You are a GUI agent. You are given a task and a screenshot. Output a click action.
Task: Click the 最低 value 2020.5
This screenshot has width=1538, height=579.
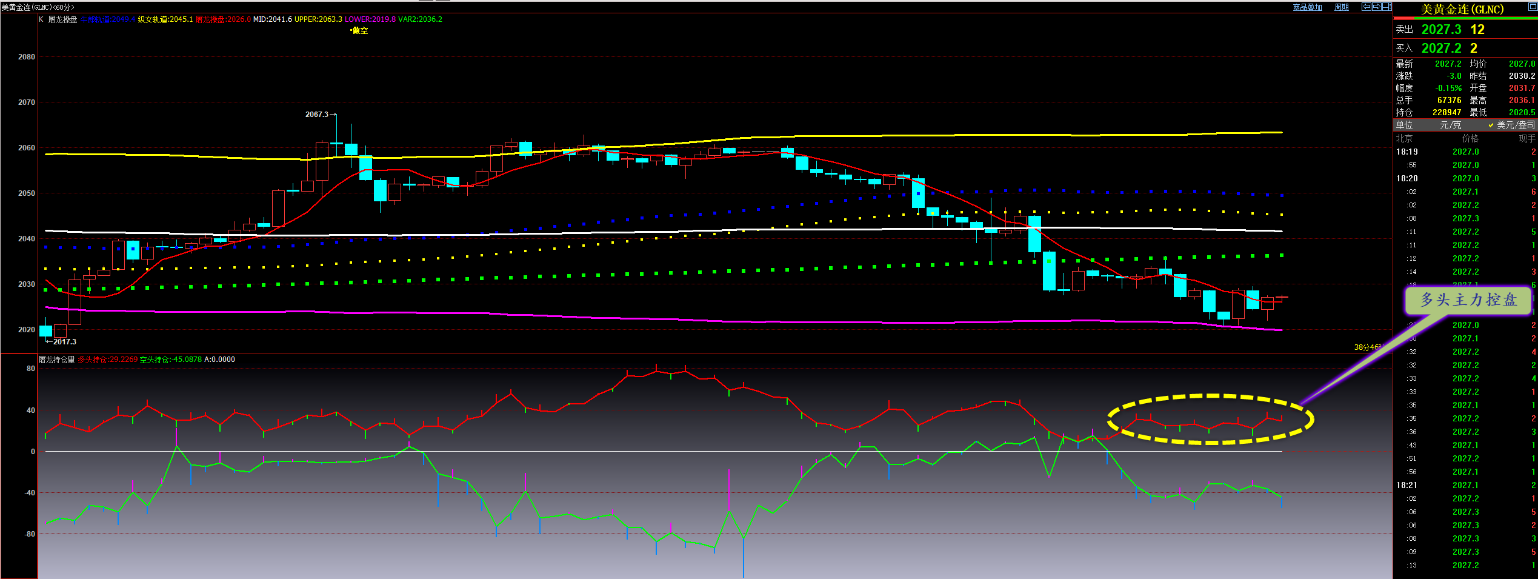click(x=1522, y=112)
